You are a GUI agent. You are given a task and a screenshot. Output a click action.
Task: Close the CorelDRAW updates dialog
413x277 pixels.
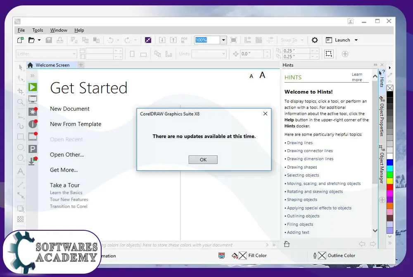pos(265,114)
